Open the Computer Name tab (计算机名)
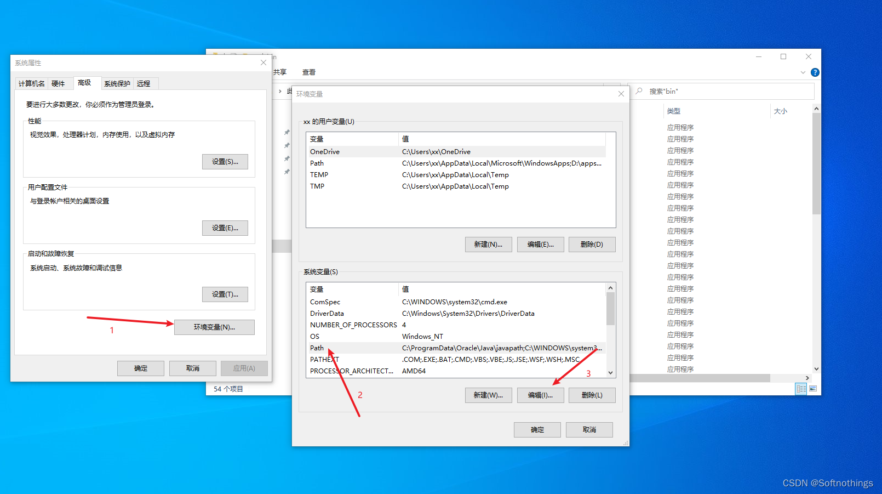Screen dimensions: 882x494 tap(31, 83)
